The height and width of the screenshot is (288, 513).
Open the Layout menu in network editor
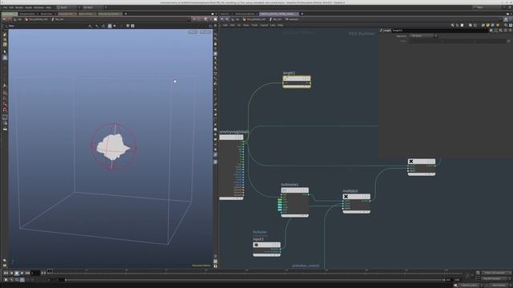(264, 25)
